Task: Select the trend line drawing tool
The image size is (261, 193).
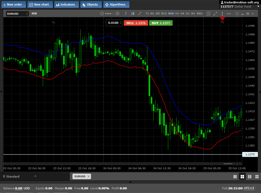Action: coord(215,14)
